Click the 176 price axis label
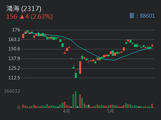The width and height of the screenshot is (161, 120). [x=16, y=30]
